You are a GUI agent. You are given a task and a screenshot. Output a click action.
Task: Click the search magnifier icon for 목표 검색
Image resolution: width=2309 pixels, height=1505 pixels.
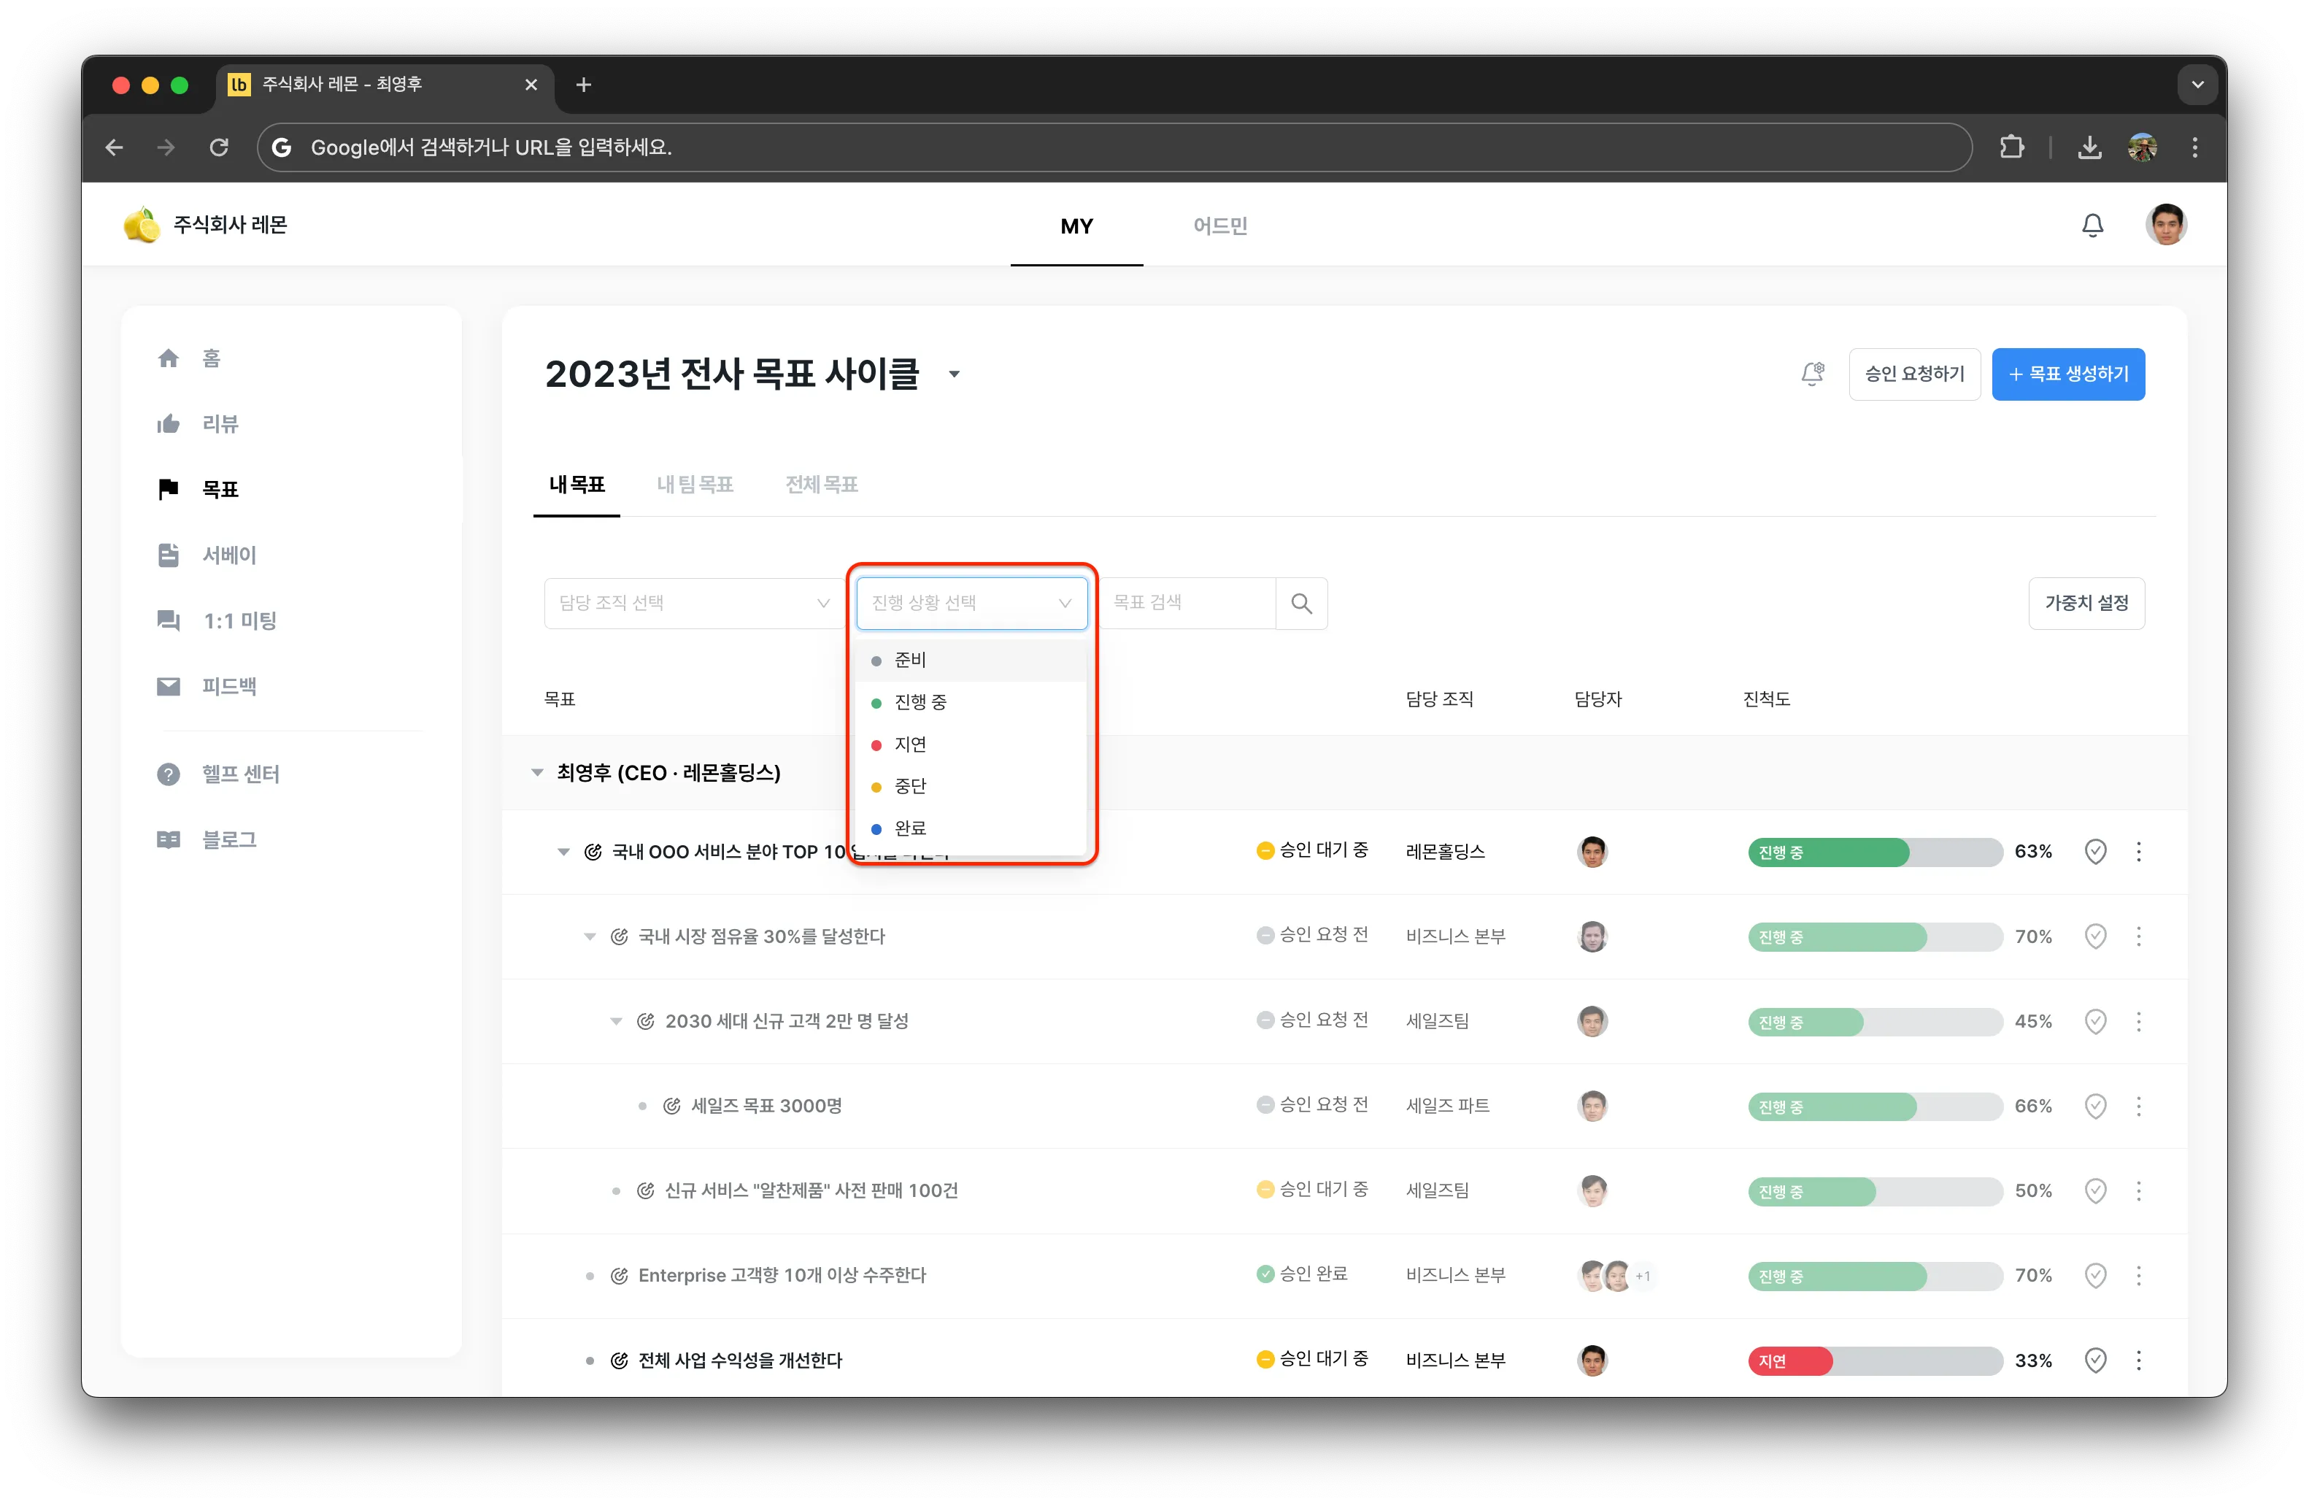tap(1301, 604)
